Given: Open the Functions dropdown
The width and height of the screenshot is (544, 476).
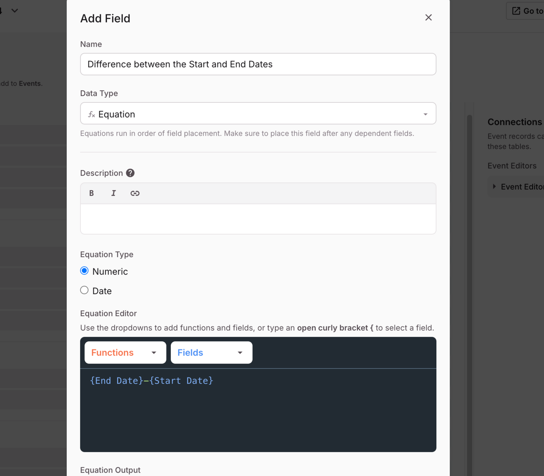Looking at the screenshot, I should (125, 352).
